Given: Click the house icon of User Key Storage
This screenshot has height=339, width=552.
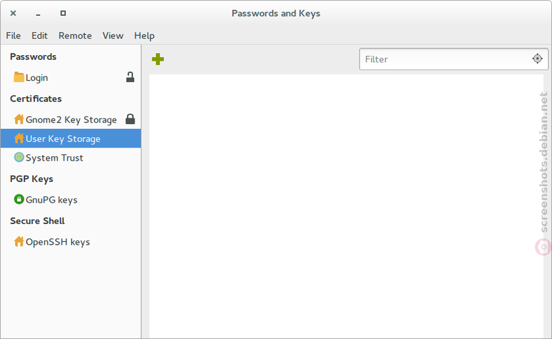Looking at the screenshot, I should click(19, 138).
